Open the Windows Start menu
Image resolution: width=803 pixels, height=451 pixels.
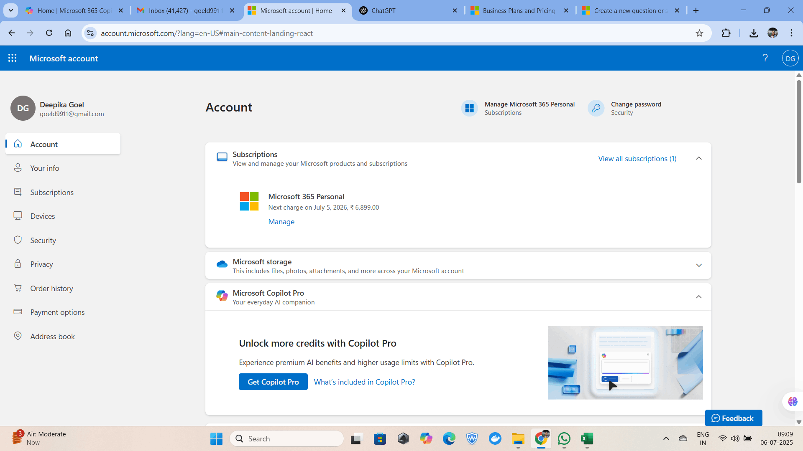point(216,438)
